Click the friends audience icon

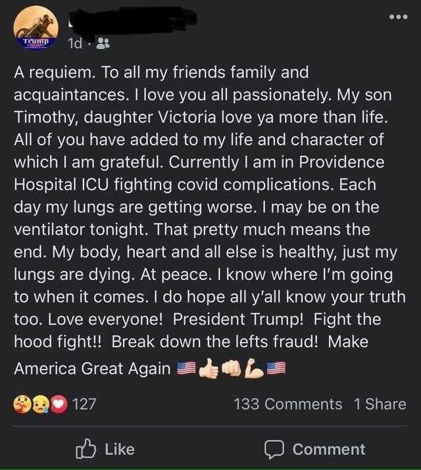(x=103, y=44)
